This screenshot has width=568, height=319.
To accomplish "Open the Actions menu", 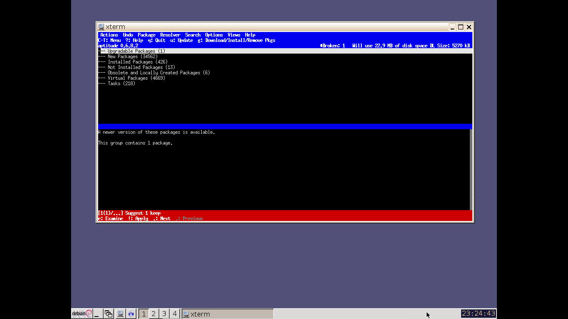I will tap(109, 35).
